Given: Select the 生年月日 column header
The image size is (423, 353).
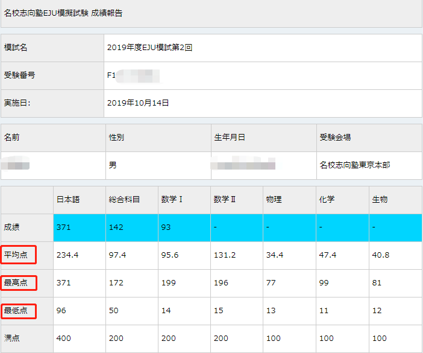Looking at the screenshot, I should click(264, 138).
